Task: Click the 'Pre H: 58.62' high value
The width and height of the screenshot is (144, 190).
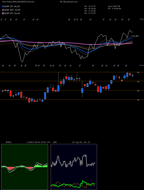Action: pyautogui.click(x=90, y=9)
